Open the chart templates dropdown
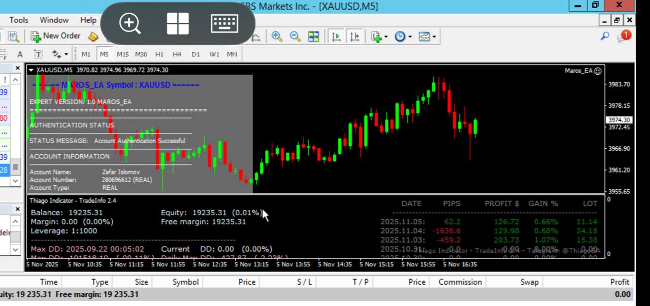650x306 pixels. (427, 37)
